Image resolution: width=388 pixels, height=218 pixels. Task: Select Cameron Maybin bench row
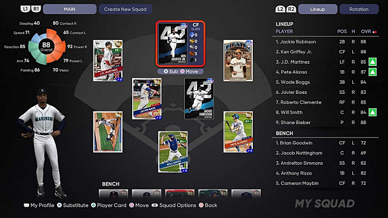(326, 183)
